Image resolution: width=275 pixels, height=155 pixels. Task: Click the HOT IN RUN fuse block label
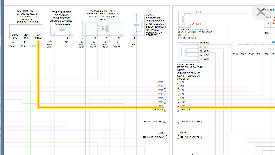(x=268, y=10)
